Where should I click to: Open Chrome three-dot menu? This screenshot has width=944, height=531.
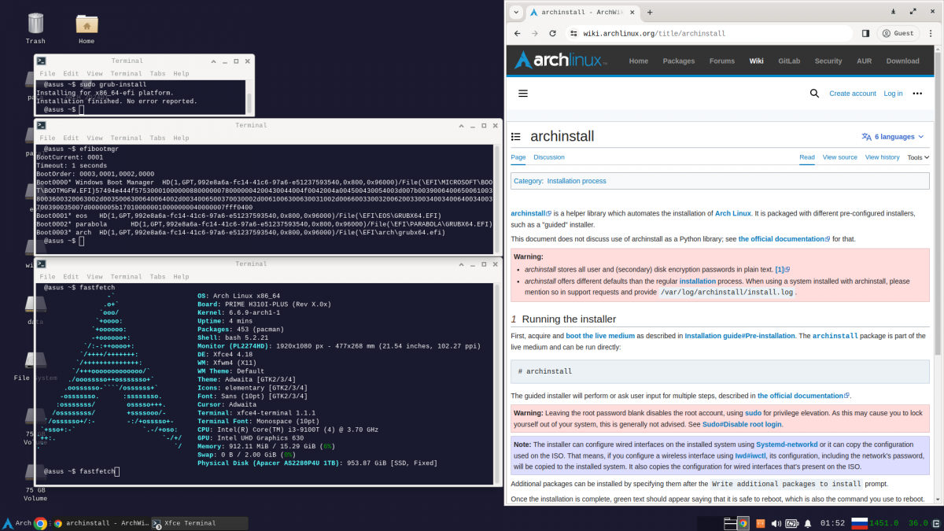pyautogui.click(x=932, y=34)
